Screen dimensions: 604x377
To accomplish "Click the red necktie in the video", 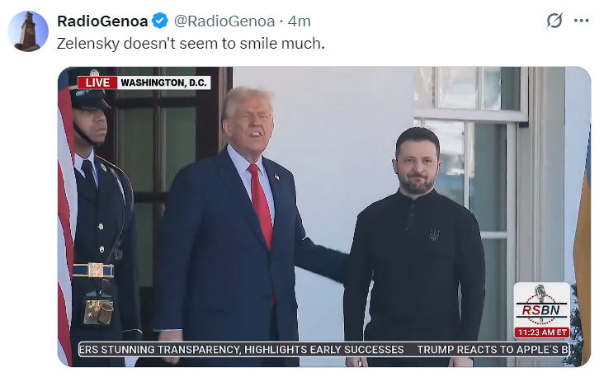I will [262, 208].
